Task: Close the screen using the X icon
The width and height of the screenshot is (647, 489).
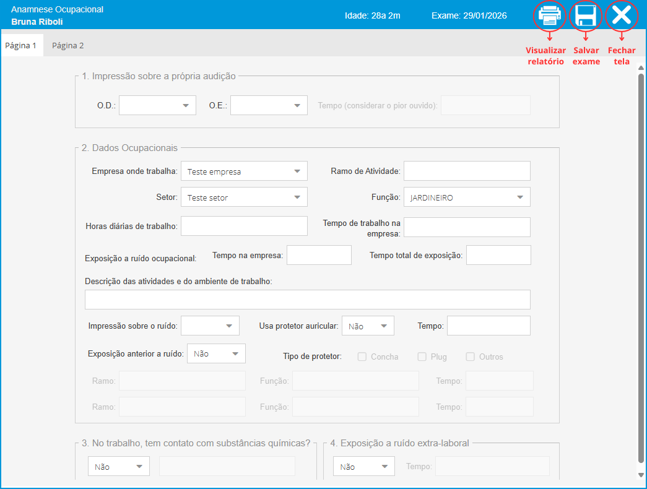Action: 621,15
